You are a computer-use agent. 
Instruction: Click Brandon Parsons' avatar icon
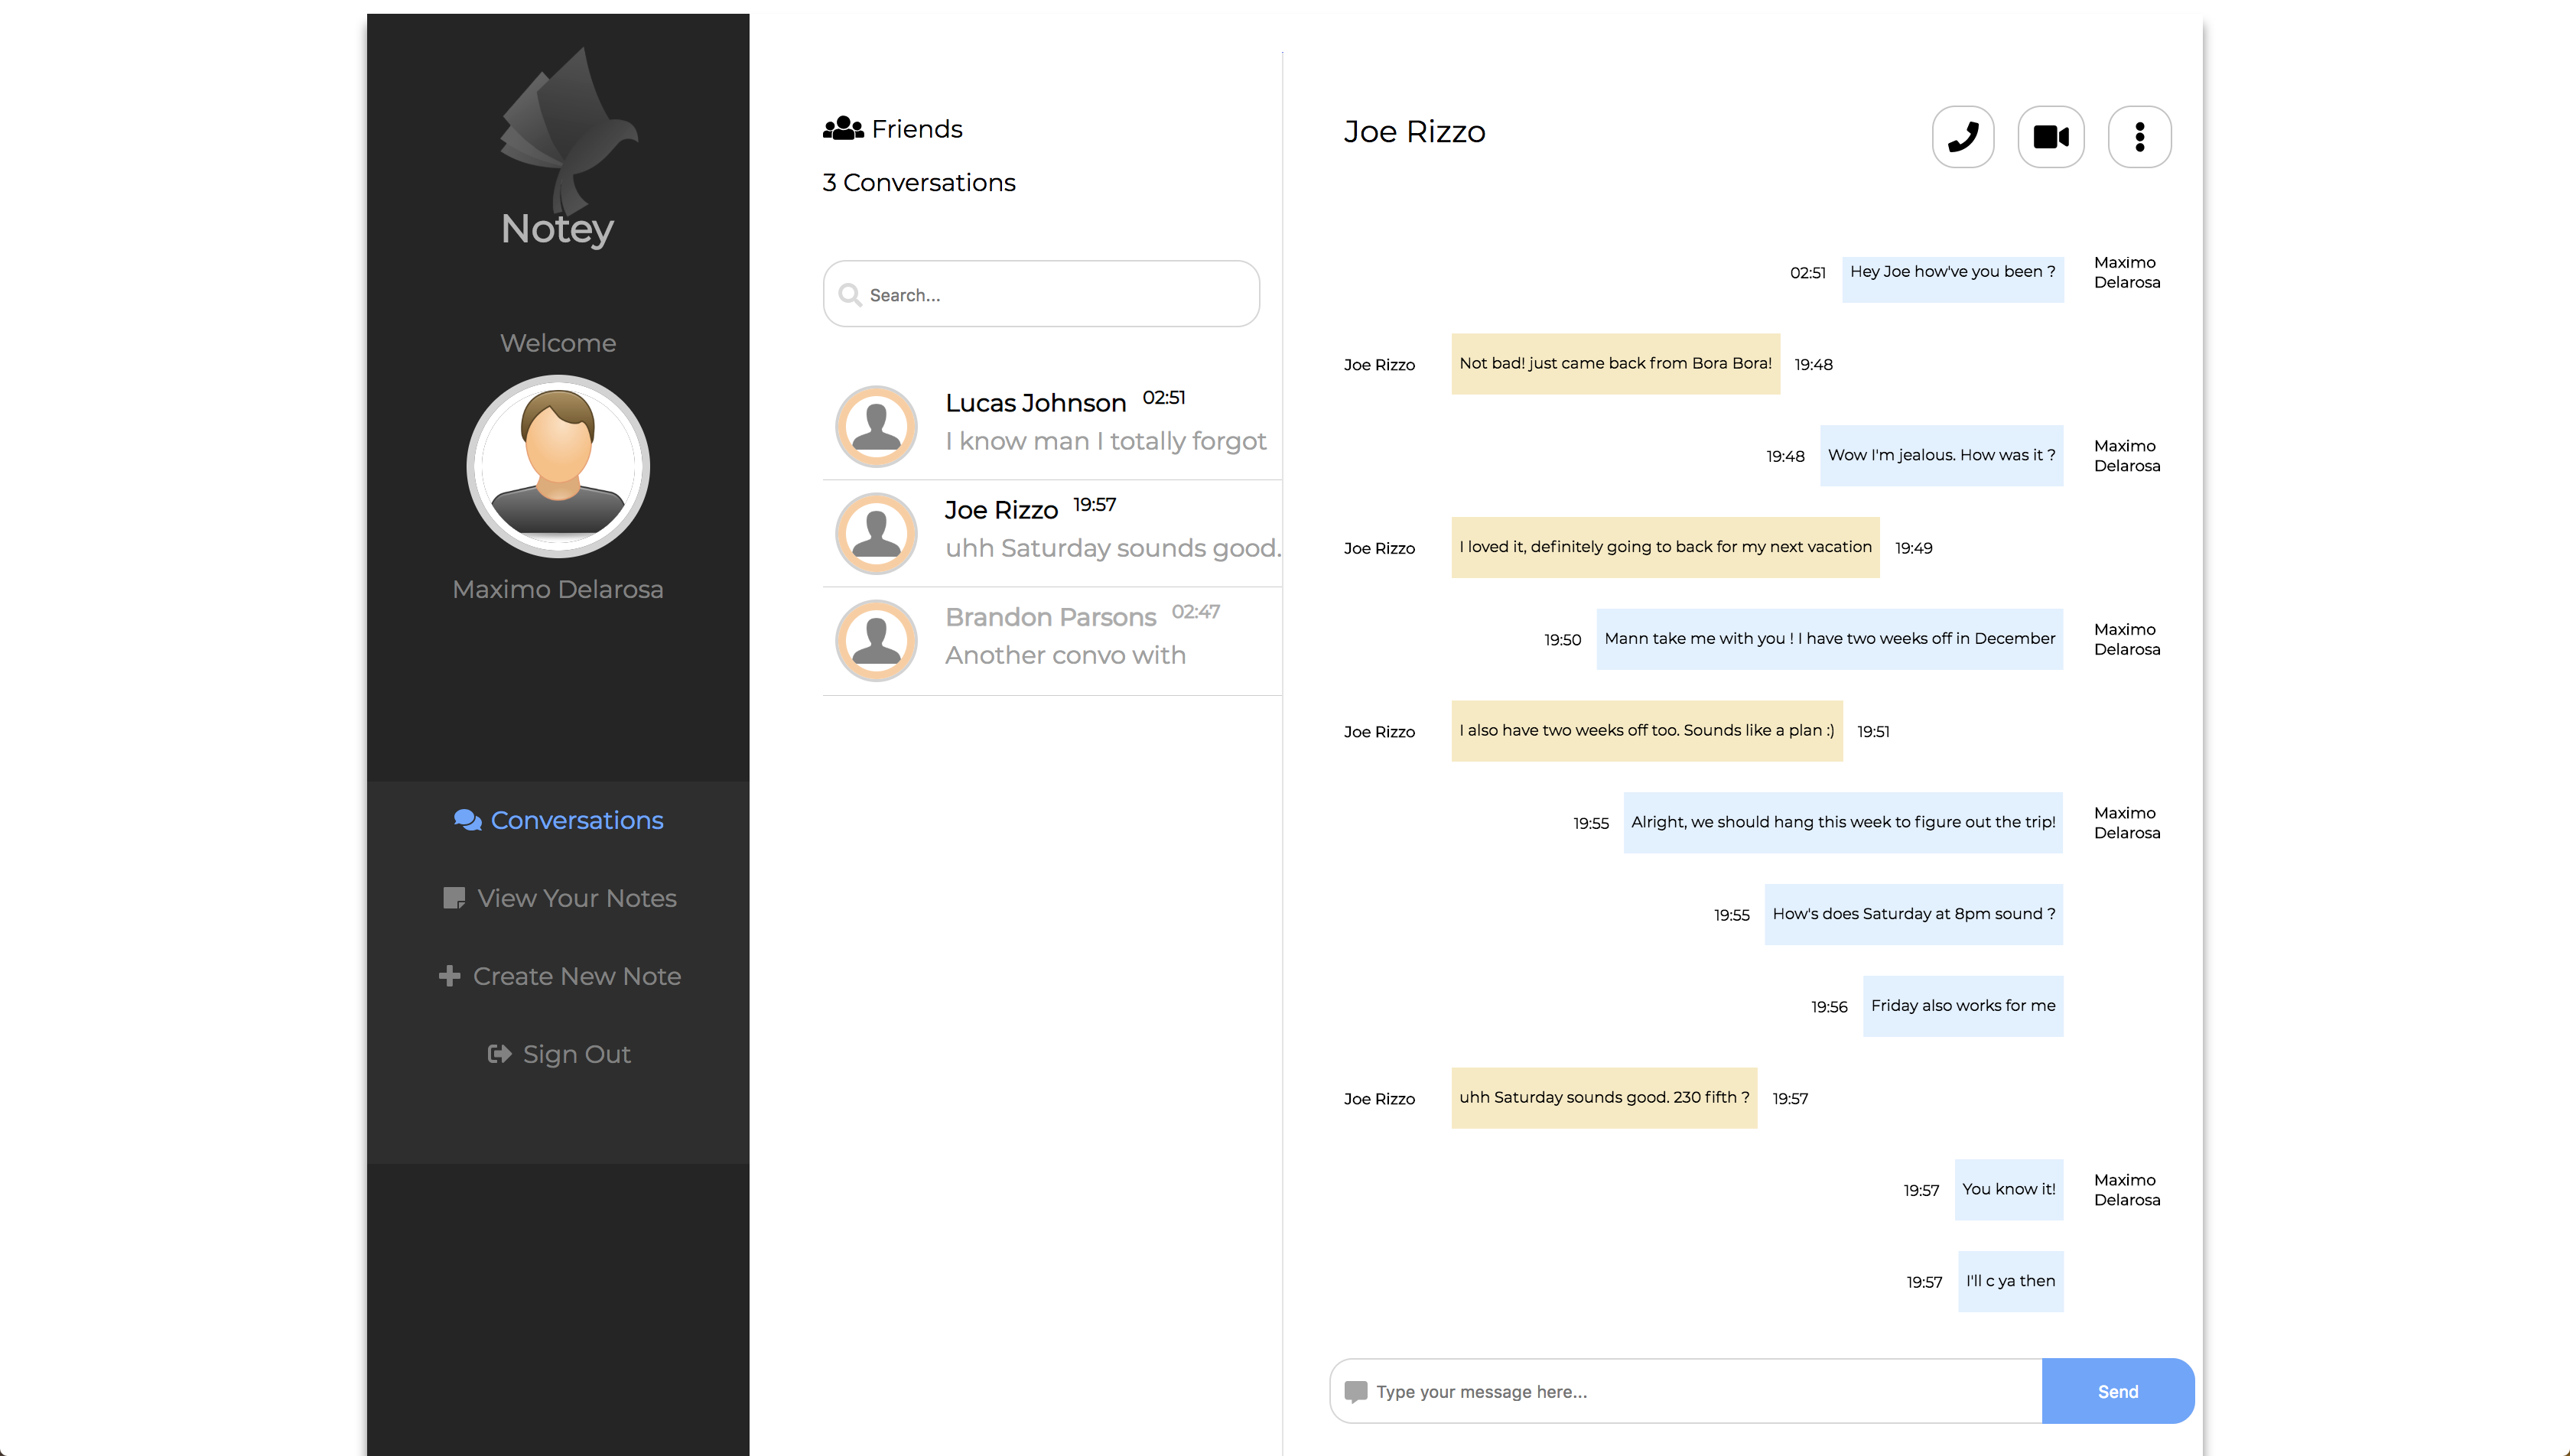(876, 641)
